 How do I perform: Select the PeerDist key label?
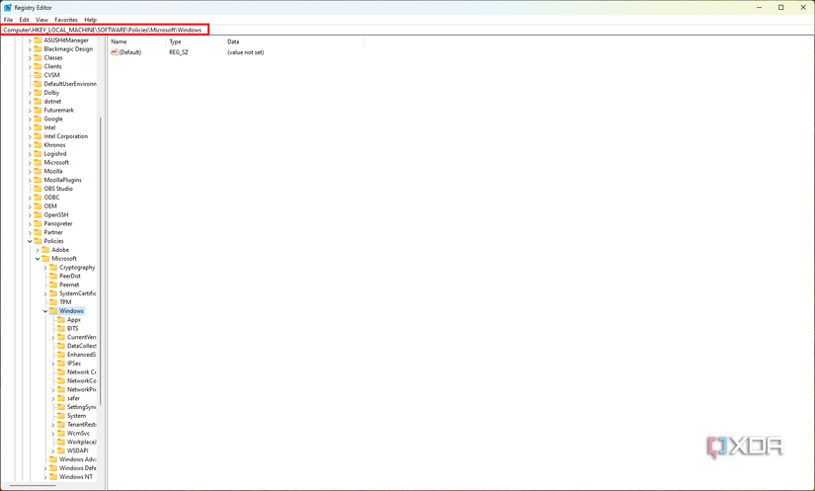(x=70, y=276)
